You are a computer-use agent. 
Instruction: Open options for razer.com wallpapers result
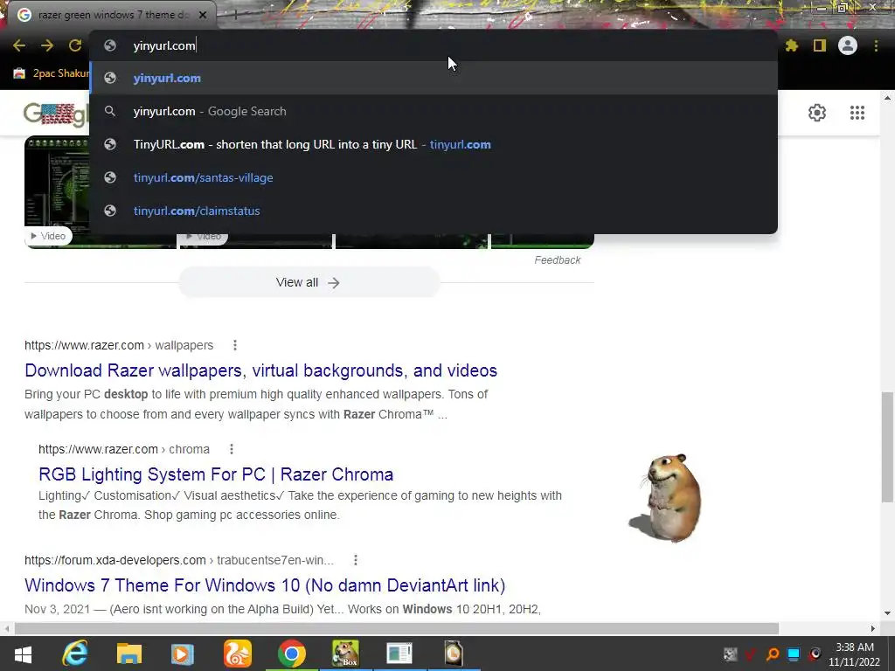click(x=234, y=345)
